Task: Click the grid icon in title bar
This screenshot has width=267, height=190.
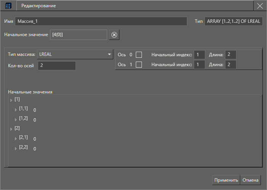Action: (x=8, y=6)
